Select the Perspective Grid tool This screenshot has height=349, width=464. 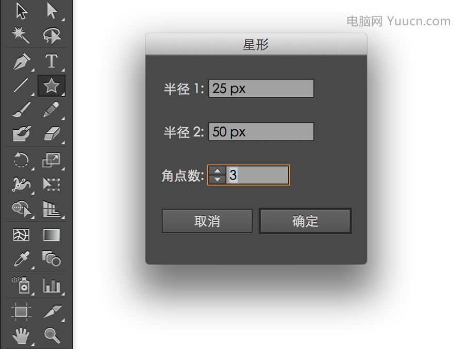(52, 209)
